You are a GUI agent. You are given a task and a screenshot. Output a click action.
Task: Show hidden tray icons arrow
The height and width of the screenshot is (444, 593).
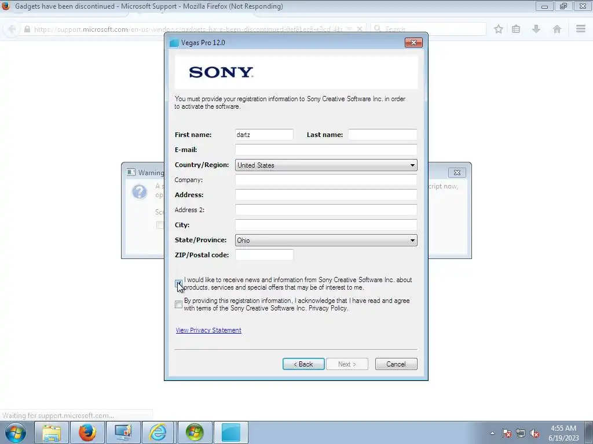click(x=492, y=433)
